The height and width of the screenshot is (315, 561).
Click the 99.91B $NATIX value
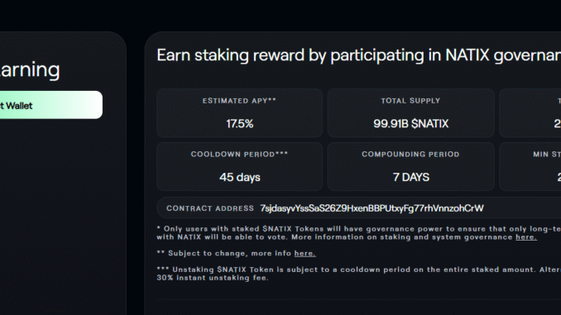click(410, 124)
